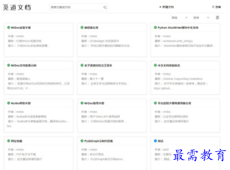Viewport: 230px width, 170px height.
Task: Click latest doc '命令行用法' in PyQtGraph card
Action: tap(96, 155)
